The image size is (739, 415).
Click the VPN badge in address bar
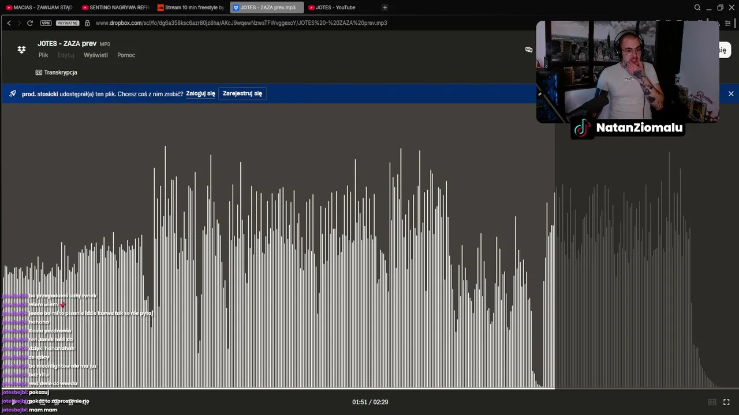point(46,23)
